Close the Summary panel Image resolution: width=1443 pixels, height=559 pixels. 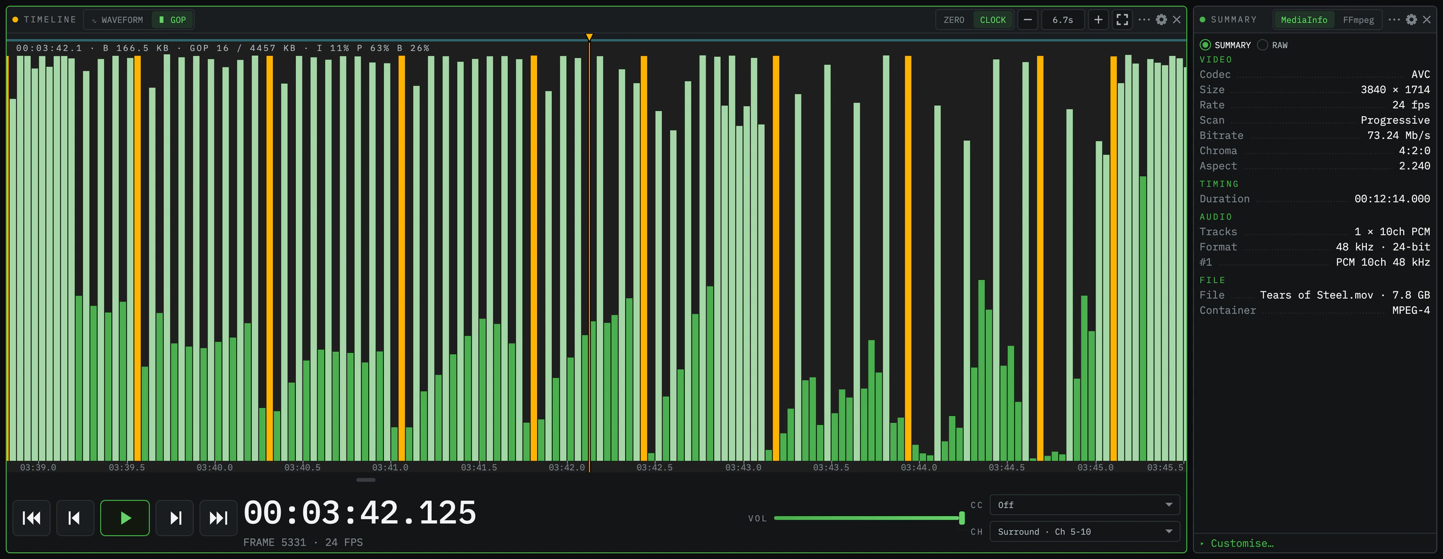1427,20
